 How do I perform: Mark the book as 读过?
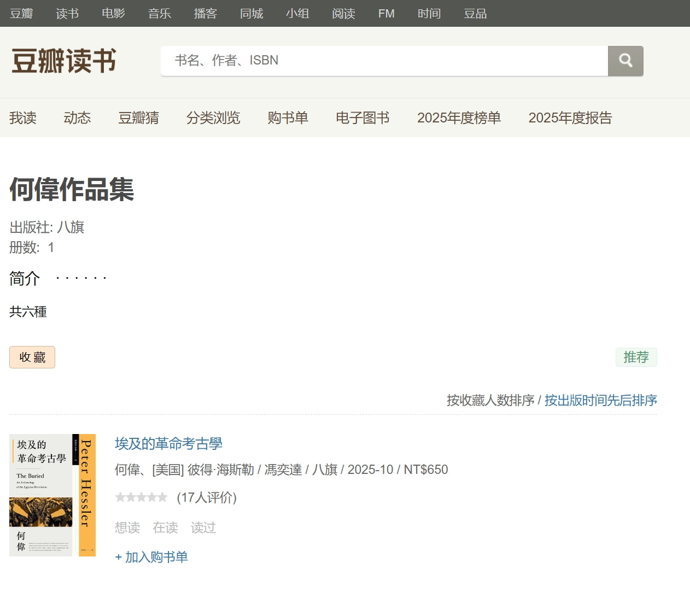pyautogui.click(x=203, y=527)
